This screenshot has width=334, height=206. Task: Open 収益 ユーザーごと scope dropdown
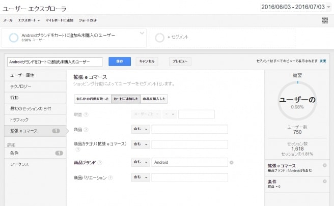146,114
